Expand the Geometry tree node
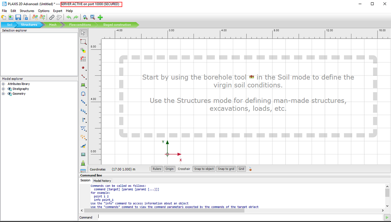Viewport: 391px width, 222px height. [x=3, y=94]
